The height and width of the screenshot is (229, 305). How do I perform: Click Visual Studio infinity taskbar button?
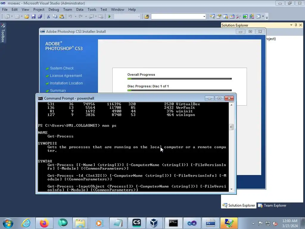[x=192, y=223]
